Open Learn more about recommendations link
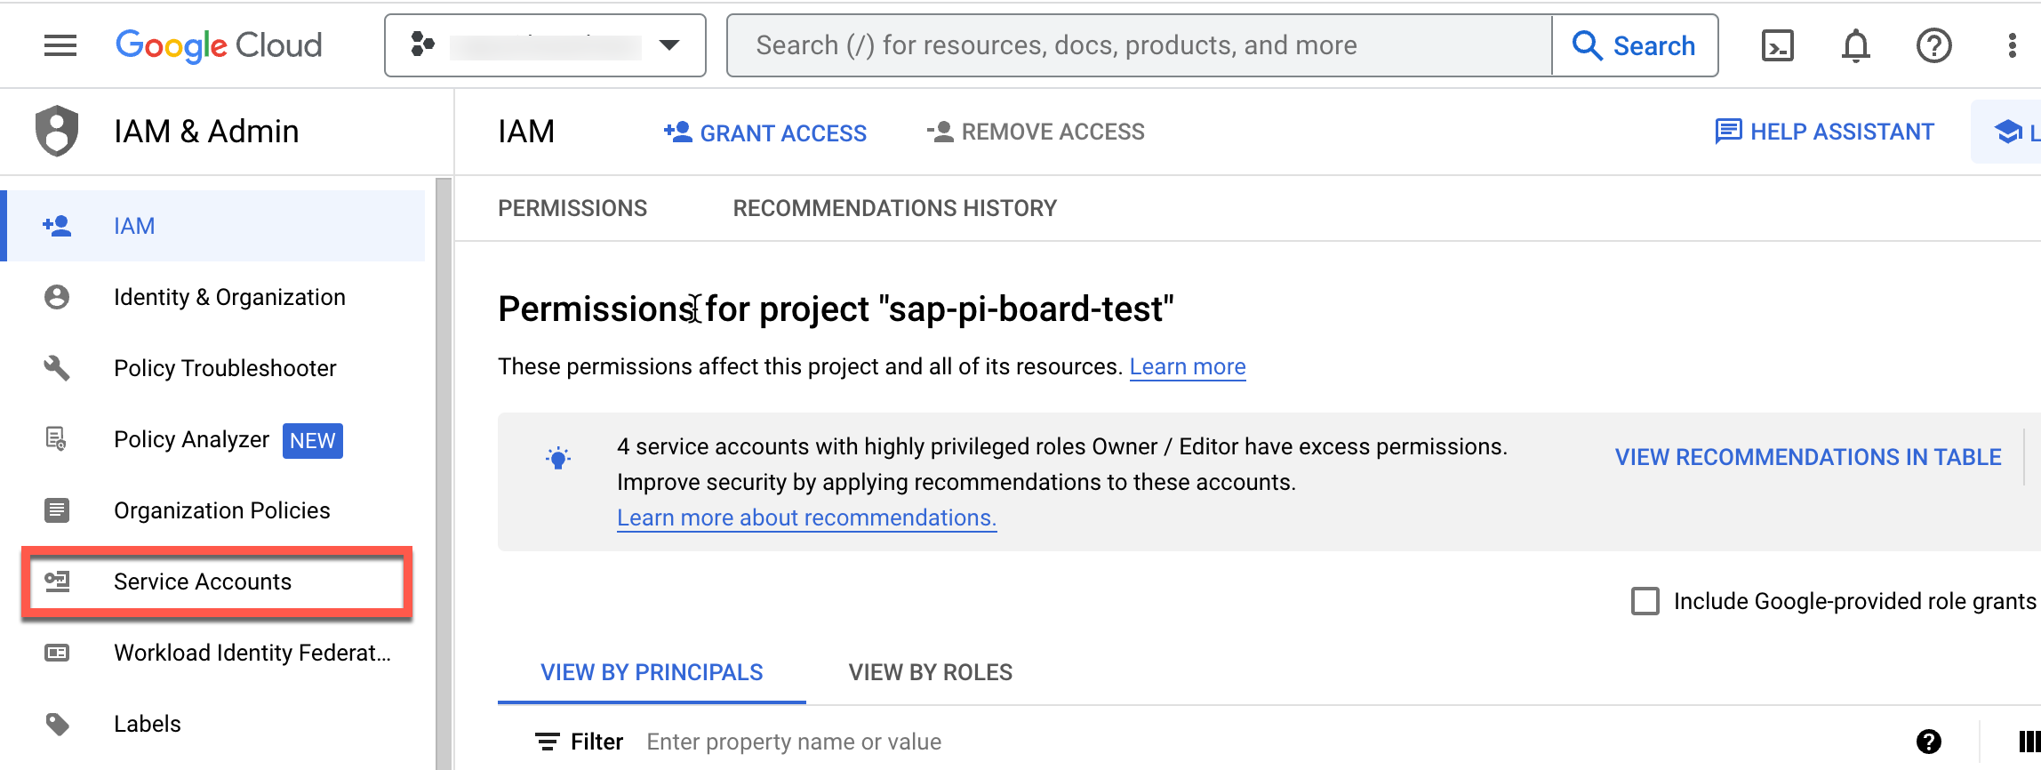2041x770 pixels. tap(807, 517)
